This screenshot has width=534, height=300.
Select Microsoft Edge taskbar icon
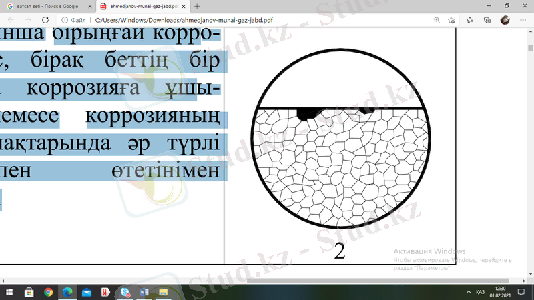click(67, 292)
